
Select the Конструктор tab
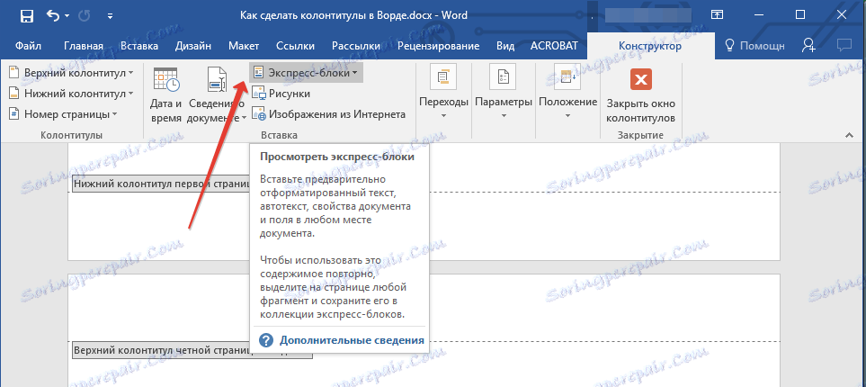pos(649,46)
